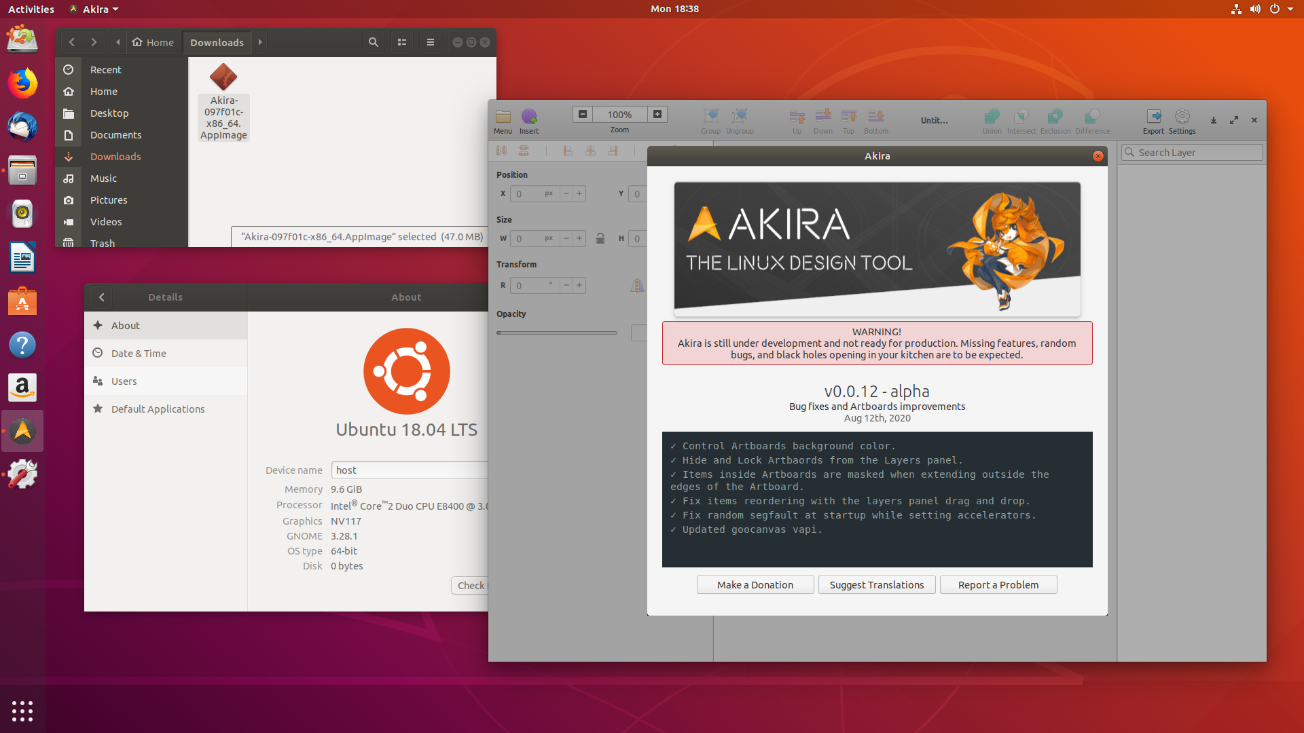1304x733 pixels.
Task: Increase X position with plus stepper
Action: [579, 193]
